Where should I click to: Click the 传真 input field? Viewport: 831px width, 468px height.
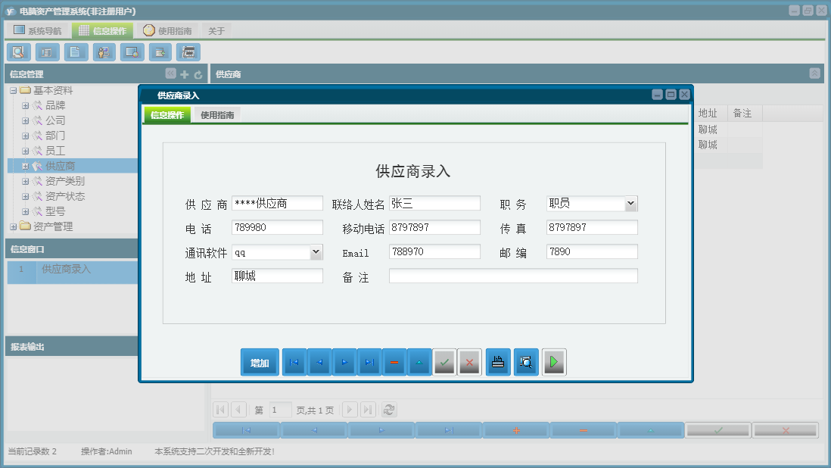click(x=592, y=227)
